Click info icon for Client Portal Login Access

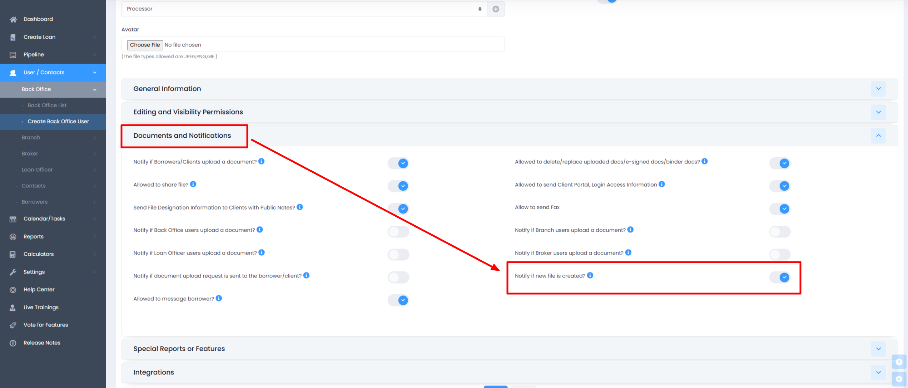coord(662,184)
